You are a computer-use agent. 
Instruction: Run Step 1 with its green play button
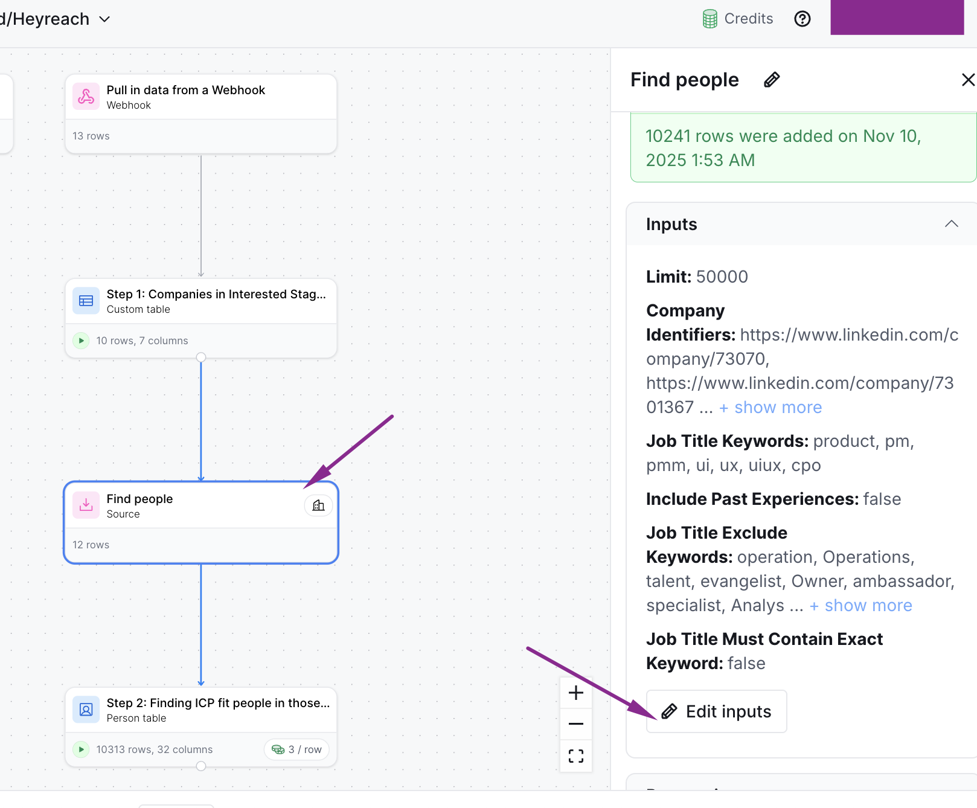(81, 340)
